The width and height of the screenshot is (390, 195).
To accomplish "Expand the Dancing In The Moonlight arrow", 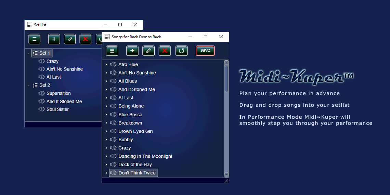I will (106, 156).
